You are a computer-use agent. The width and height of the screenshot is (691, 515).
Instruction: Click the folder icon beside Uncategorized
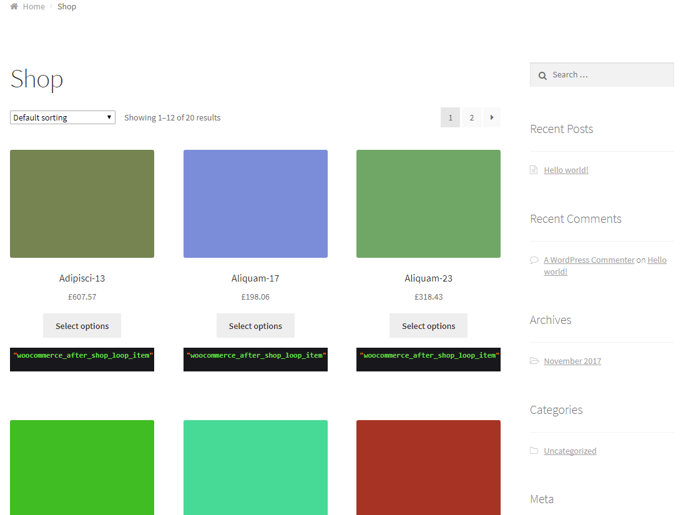point(534,451)
